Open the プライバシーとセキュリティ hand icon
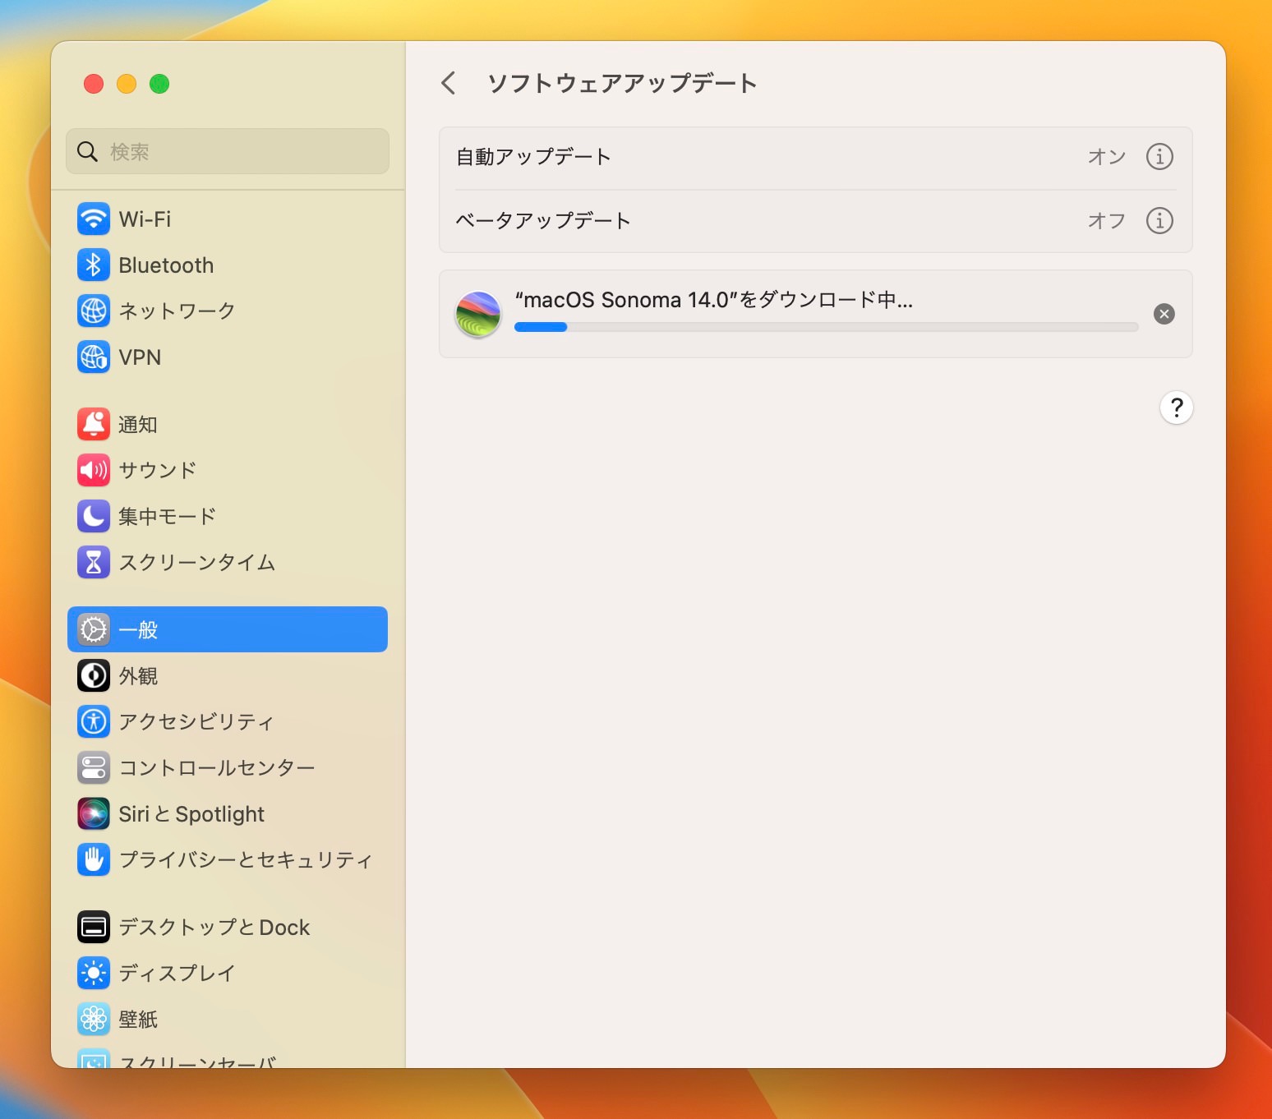1272x1119 pixels. (x=94, y=859)
